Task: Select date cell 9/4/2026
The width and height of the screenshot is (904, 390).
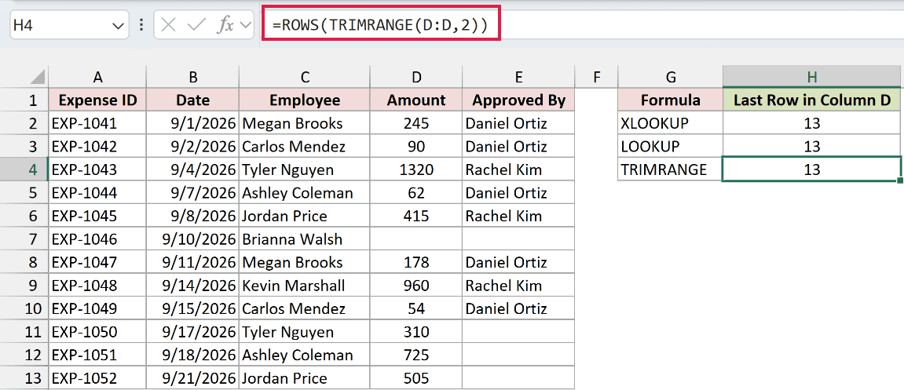Action: [x=192, y=169]
